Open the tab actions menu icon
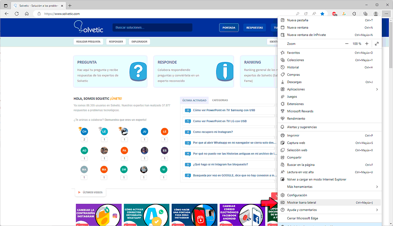 tap(6, 6)
